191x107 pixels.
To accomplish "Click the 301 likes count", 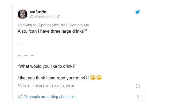I will pyautogui.click(x=26, y=86).
